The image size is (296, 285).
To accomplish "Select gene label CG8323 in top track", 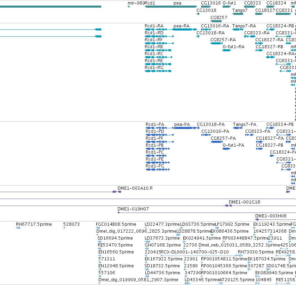I will click(253, 3).
